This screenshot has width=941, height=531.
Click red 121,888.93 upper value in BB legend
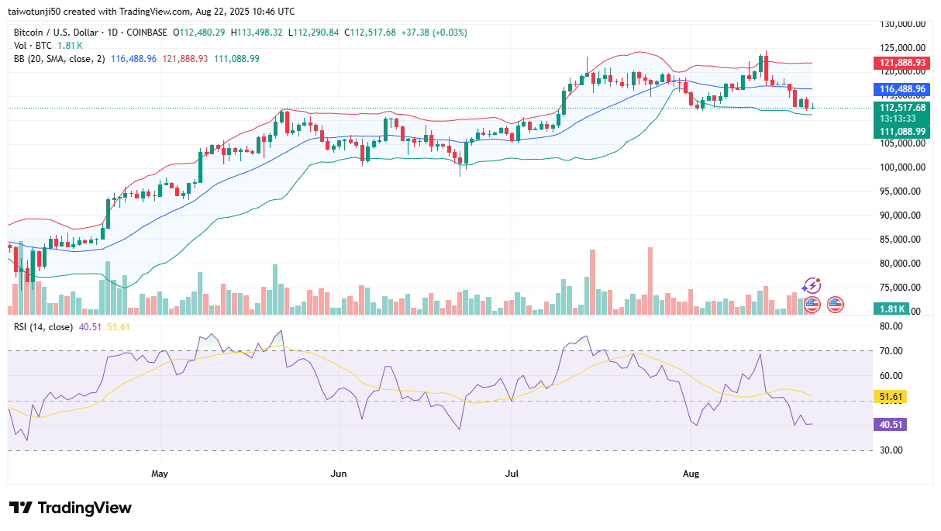pyautogui.click(x=185, y=58)
